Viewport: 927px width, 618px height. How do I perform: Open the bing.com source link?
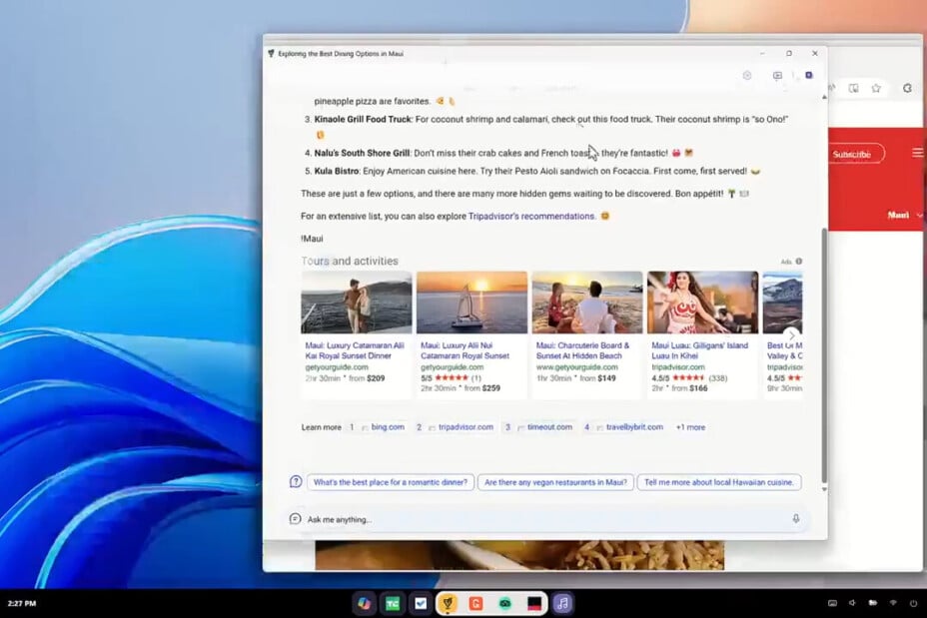388,427
